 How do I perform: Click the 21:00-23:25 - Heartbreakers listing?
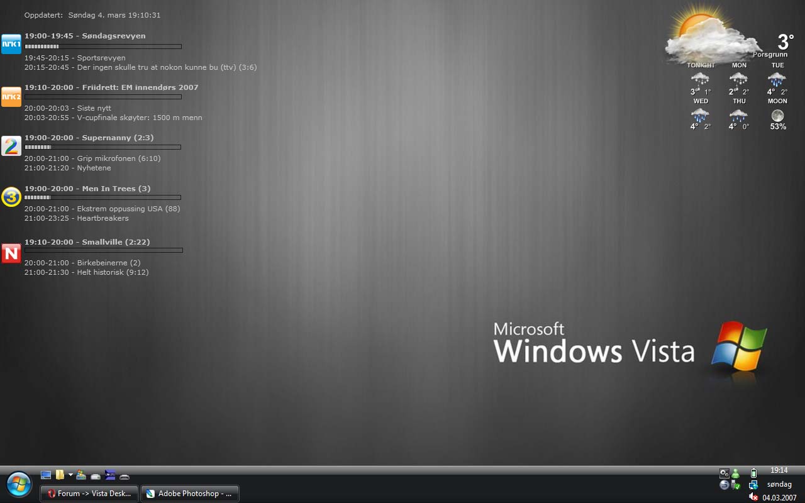[77, 218]
